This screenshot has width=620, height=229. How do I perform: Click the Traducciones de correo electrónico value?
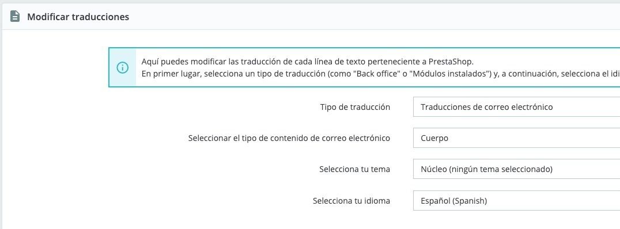[487, 107]
